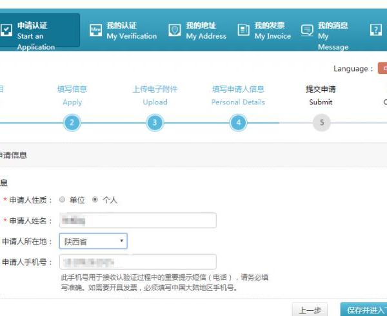
Task: Click step 5 Submit circle
Action: pyautogui.click(x=321, y=122)
